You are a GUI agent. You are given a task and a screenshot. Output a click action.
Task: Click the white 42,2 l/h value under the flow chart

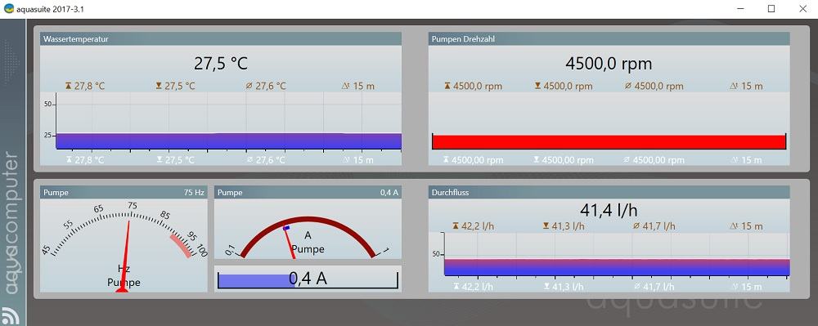click(x=478, y=287)
